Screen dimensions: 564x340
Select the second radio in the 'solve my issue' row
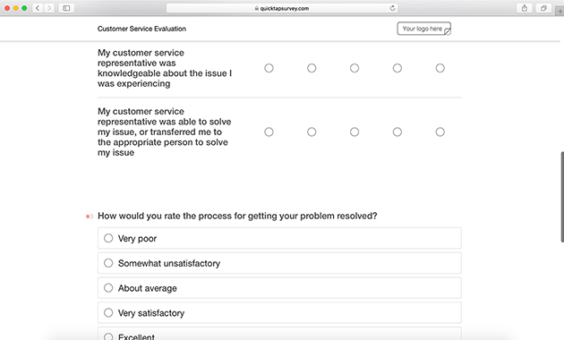(x=312, y=132)
